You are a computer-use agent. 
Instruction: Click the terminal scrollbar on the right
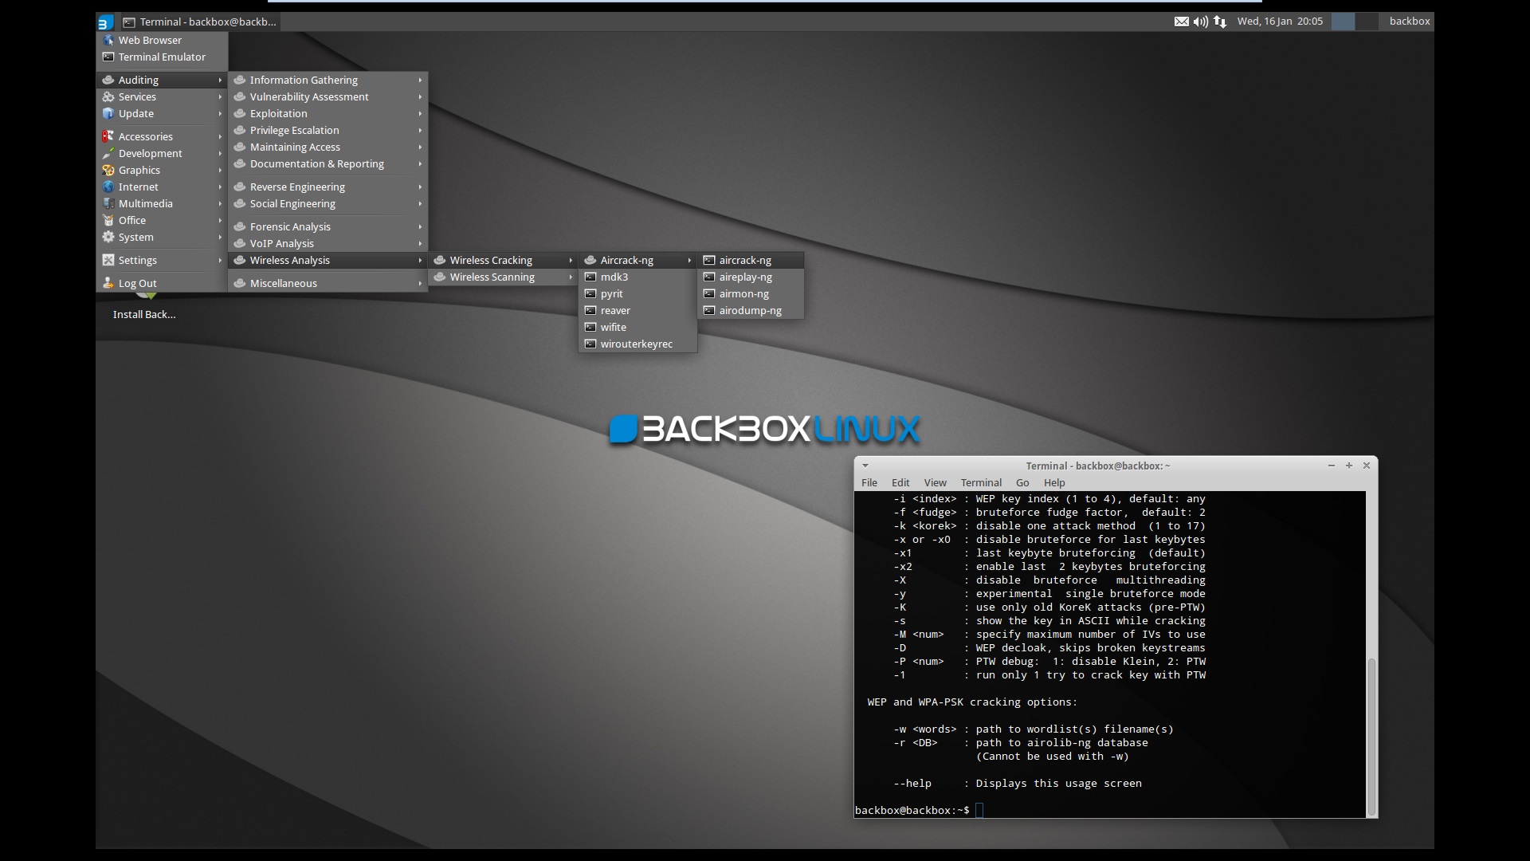[1372, 733]
